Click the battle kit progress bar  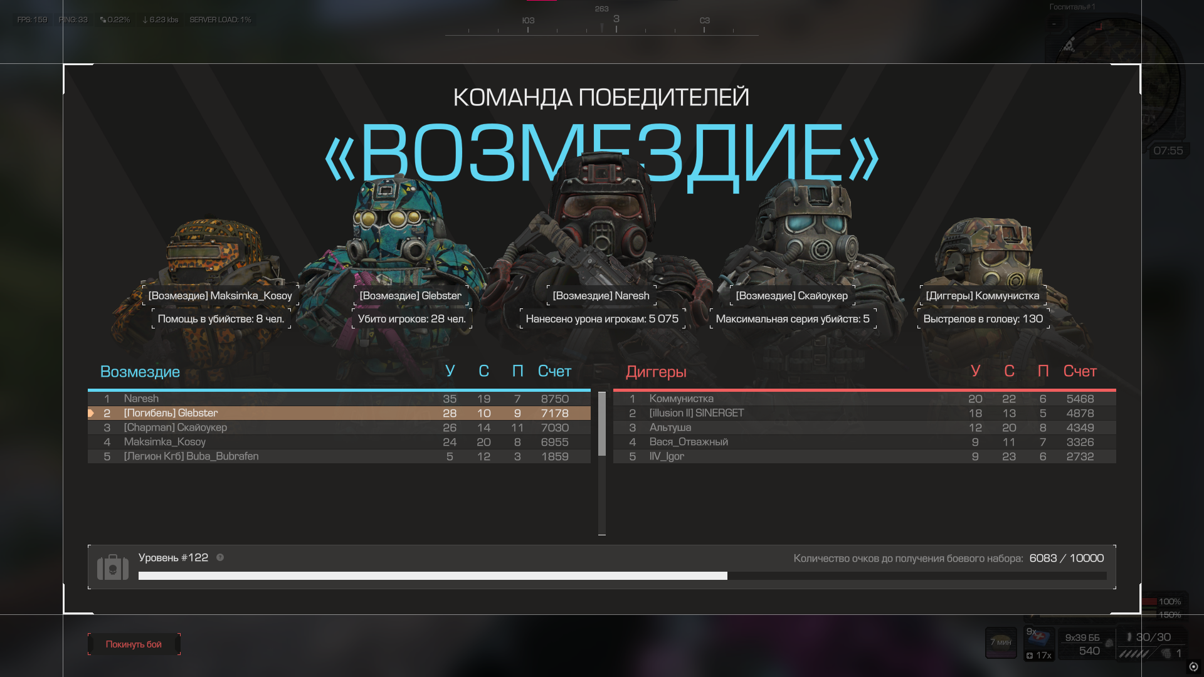(622, 575)
